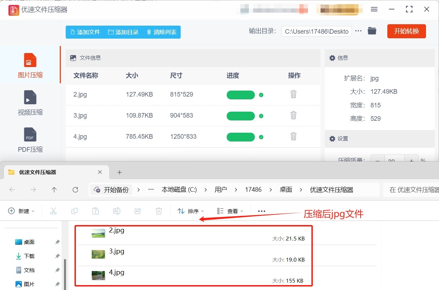The width and height of the screenshot is (439, 290).
Task: Select 下载 in the explorer sidebar
Action: [29, 256]
